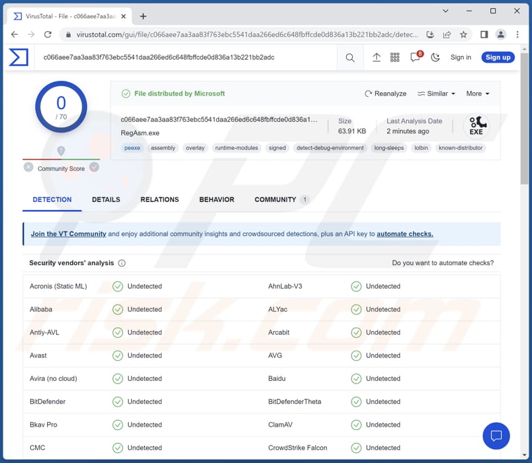Screen dimensions: 532x463
Task: Click the Acronis (Static ML) undetected check icon
Action: 118,287
